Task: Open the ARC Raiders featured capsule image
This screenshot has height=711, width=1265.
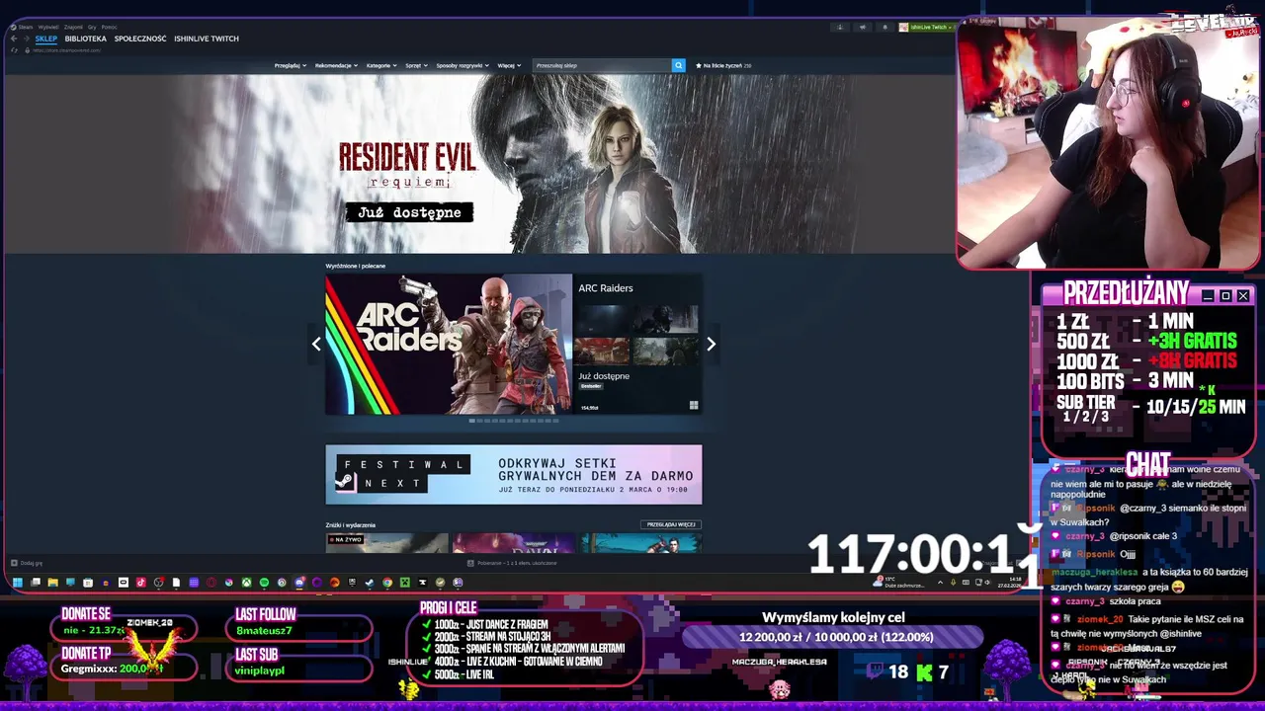Action: (449, 344)
